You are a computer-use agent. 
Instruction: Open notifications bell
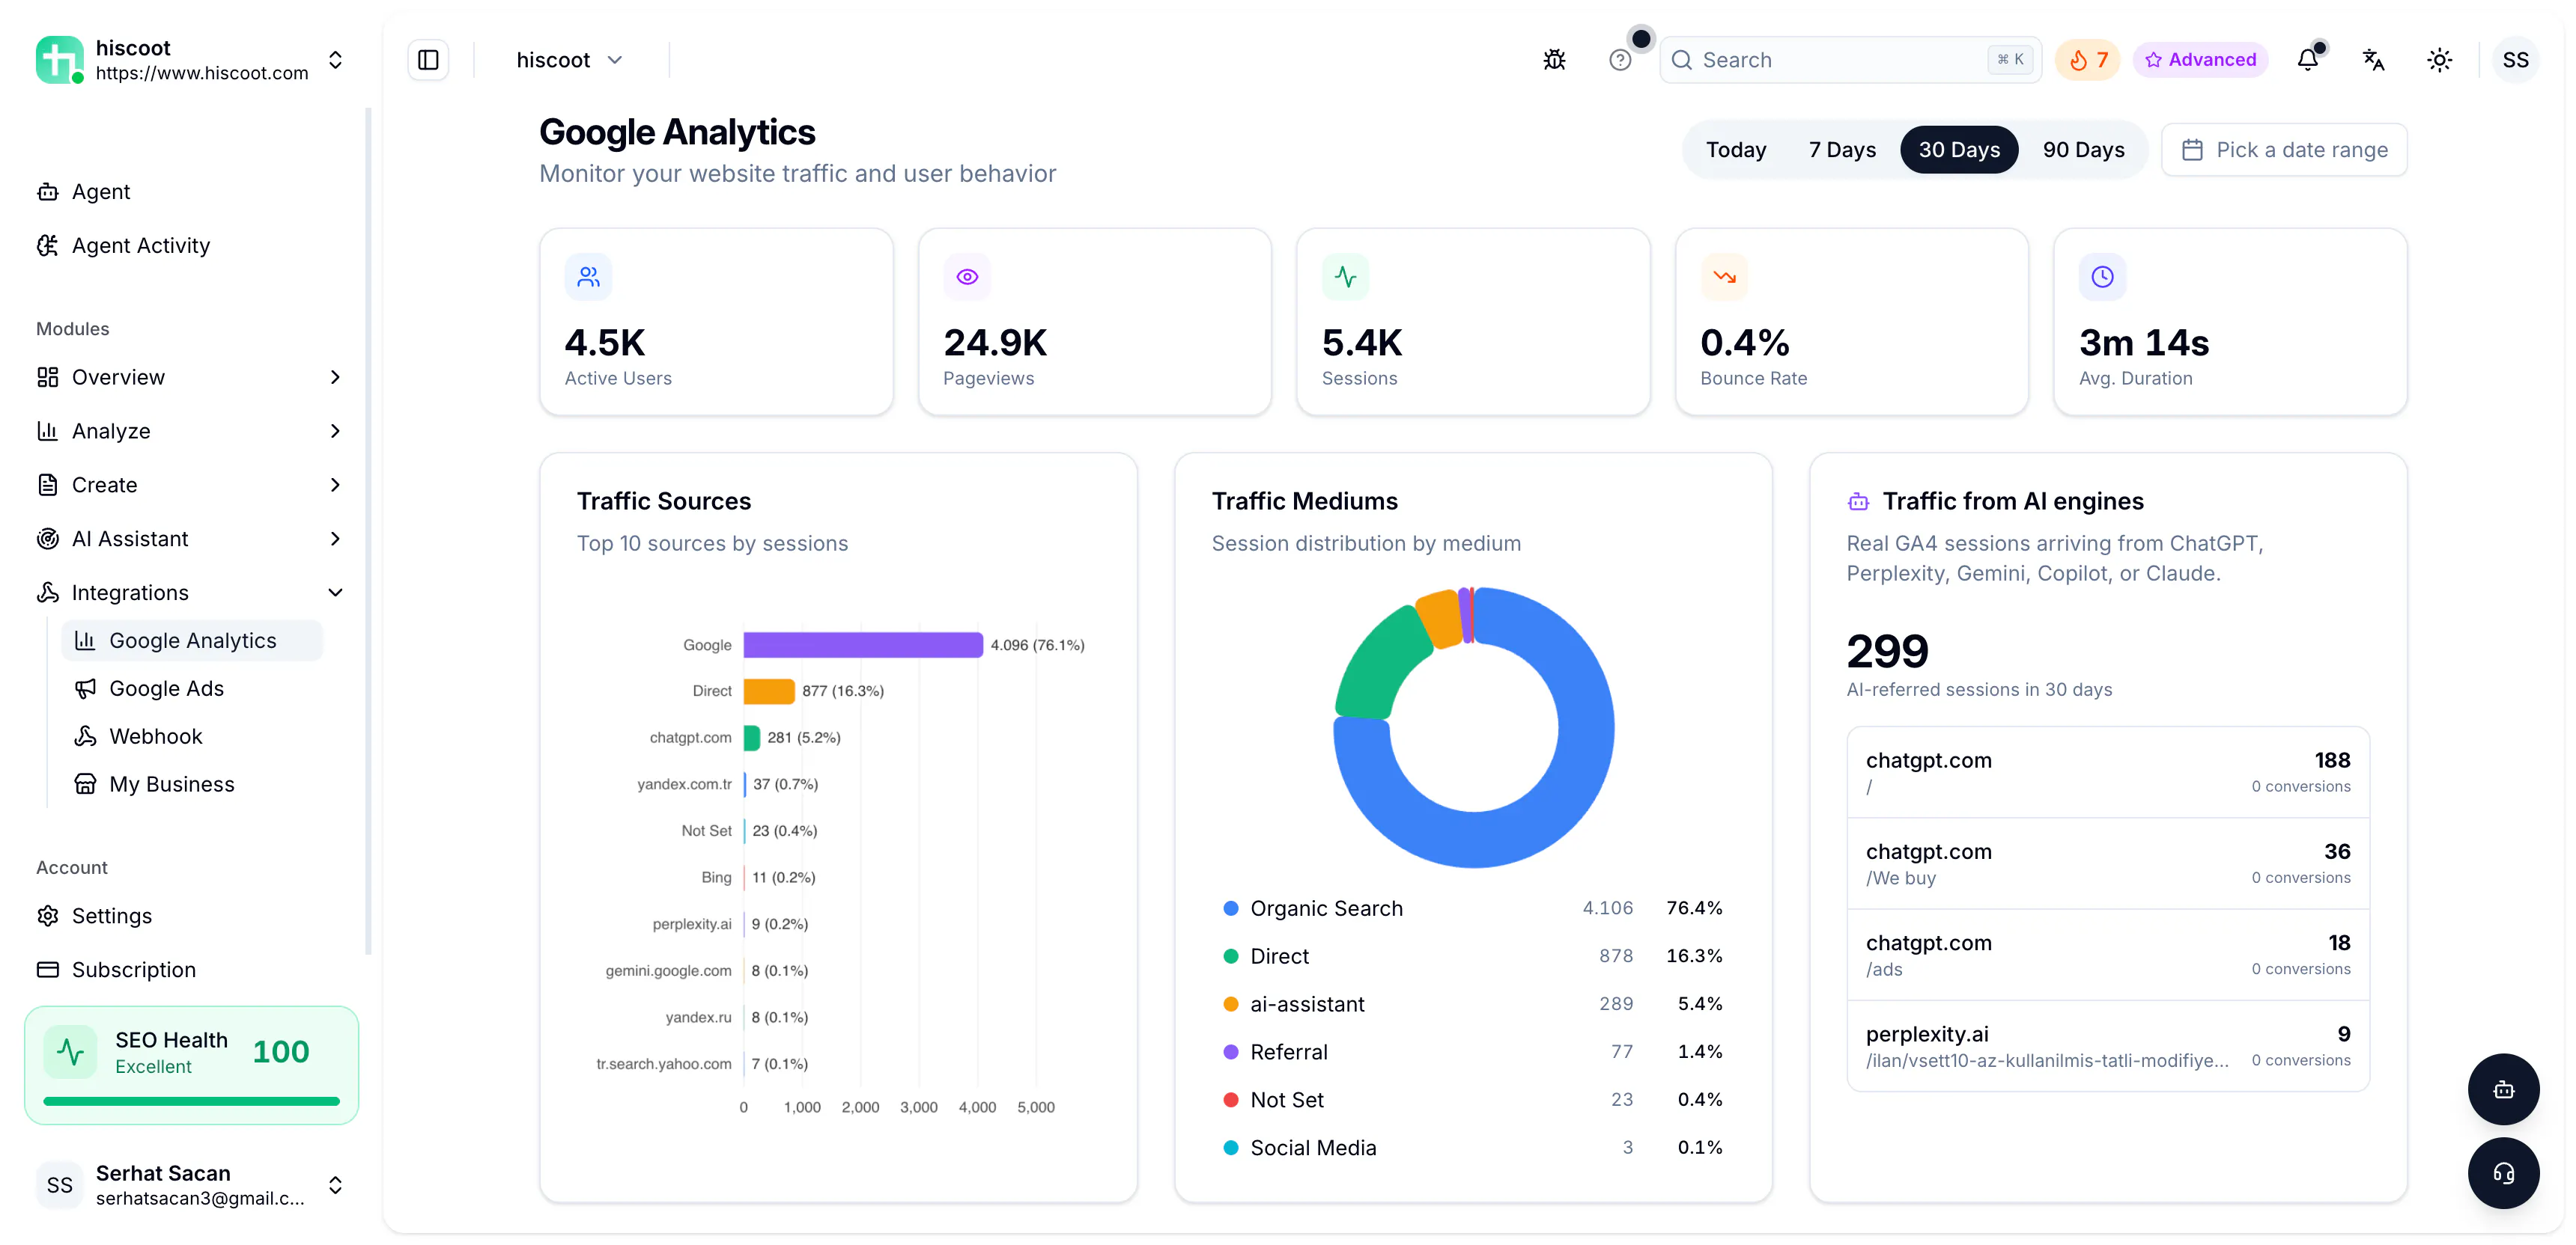click(x=2307, y=60)
